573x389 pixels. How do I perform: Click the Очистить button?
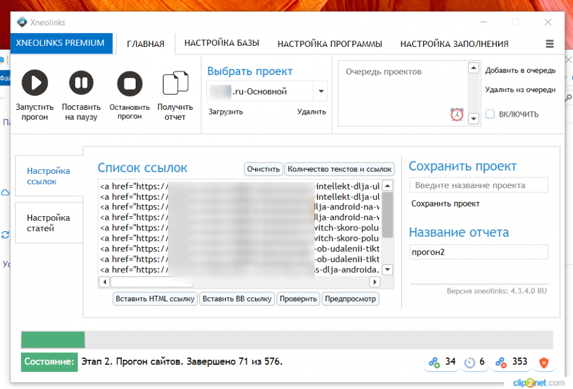[263, 169]
